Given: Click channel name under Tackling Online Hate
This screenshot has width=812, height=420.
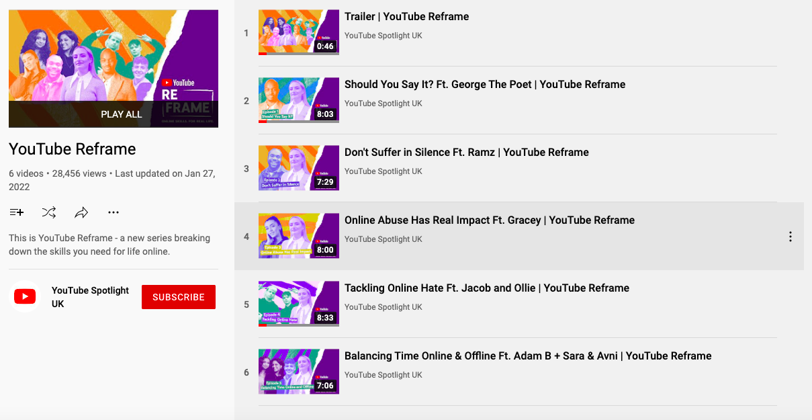Looking at the screenshot, I should [x=384, y=307].
